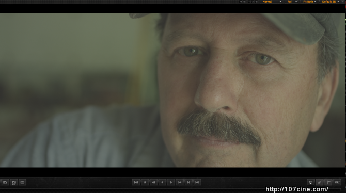Step back one frame
The width and height of the screenshot is (346, 193).
[x=145, y=182]
